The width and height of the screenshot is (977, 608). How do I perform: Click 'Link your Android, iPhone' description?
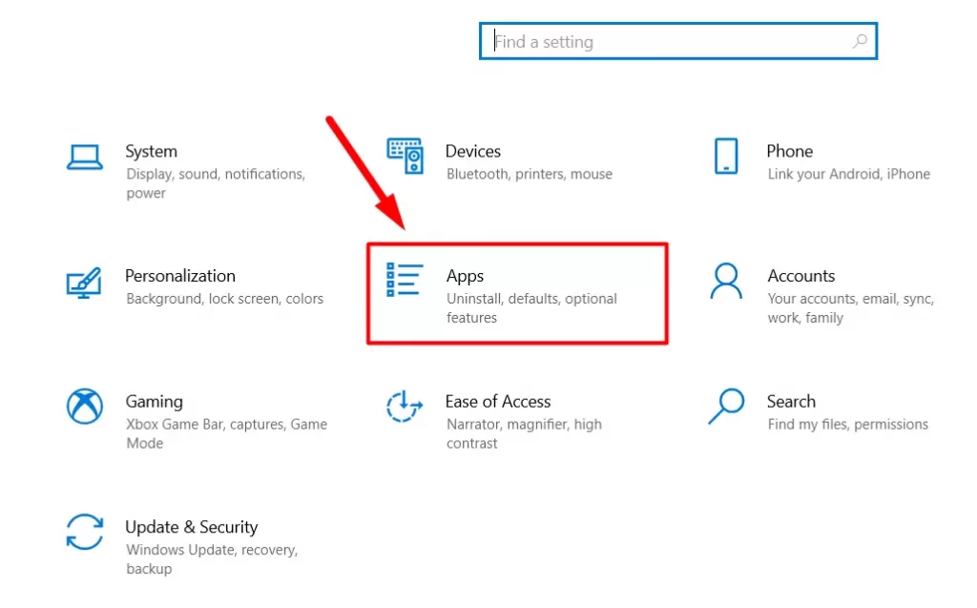pos(848,174)
